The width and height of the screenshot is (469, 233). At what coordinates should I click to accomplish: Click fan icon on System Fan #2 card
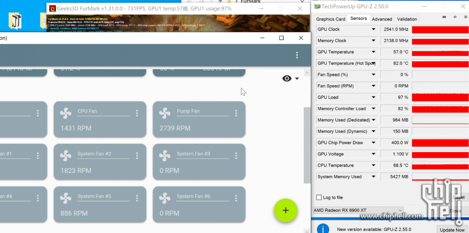pos(66,156)
